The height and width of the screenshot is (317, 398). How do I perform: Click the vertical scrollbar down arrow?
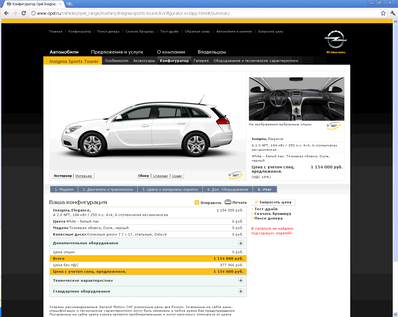395,314
